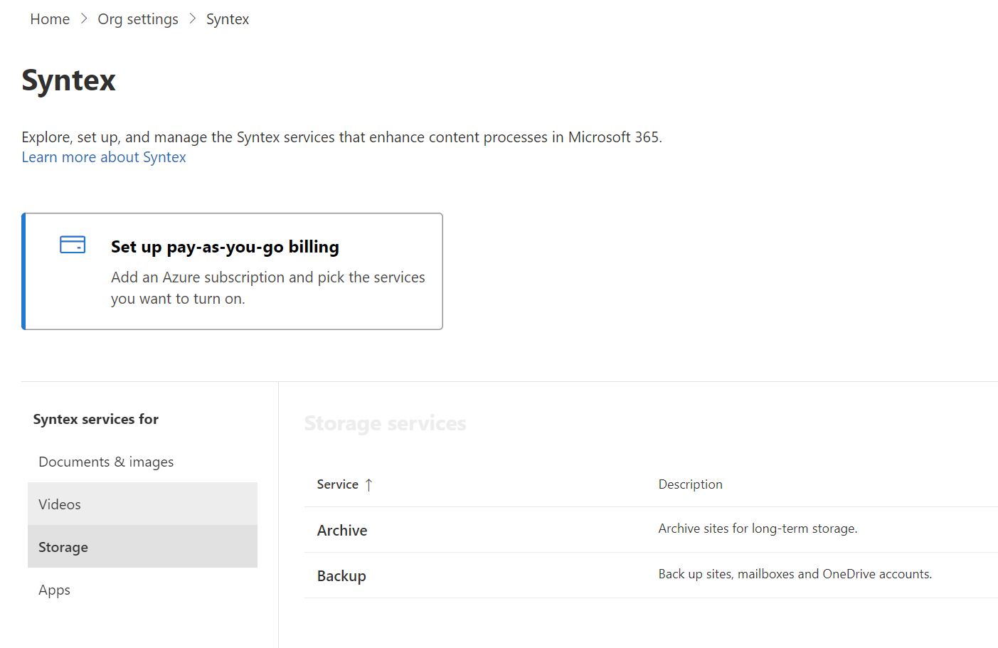Click 'Syntex services for' sidebar heading

[x=96, y=419]
